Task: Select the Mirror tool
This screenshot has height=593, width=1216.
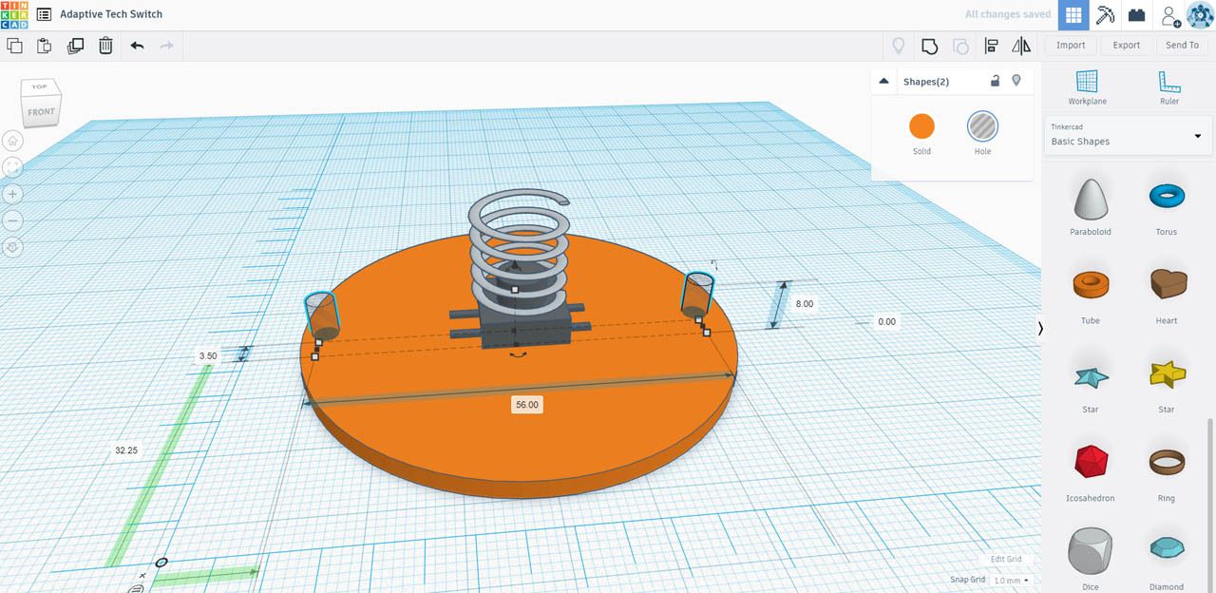Action: 1020,45
